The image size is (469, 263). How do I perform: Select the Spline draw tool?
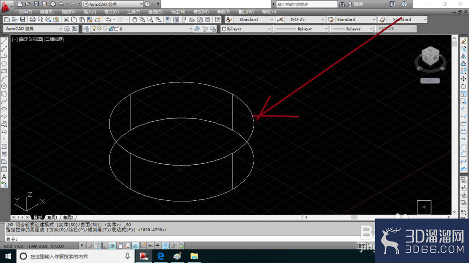click(4, 101)
